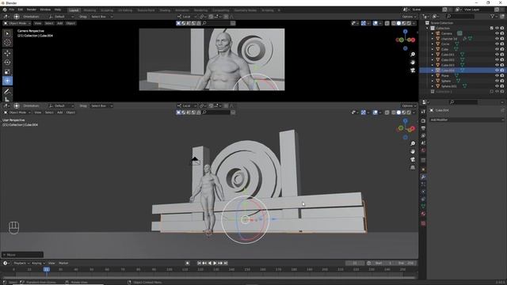Open the View Layer properties tab
507x285 pixels.
(x=423, y=136)
